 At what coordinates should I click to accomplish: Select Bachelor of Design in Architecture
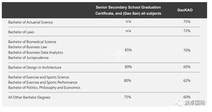pyautogui.click(x=35, y=67)
